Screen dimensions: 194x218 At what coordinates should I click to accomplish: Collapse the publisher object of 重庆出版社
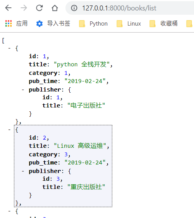pyautogui.click(x=23, y=171)
